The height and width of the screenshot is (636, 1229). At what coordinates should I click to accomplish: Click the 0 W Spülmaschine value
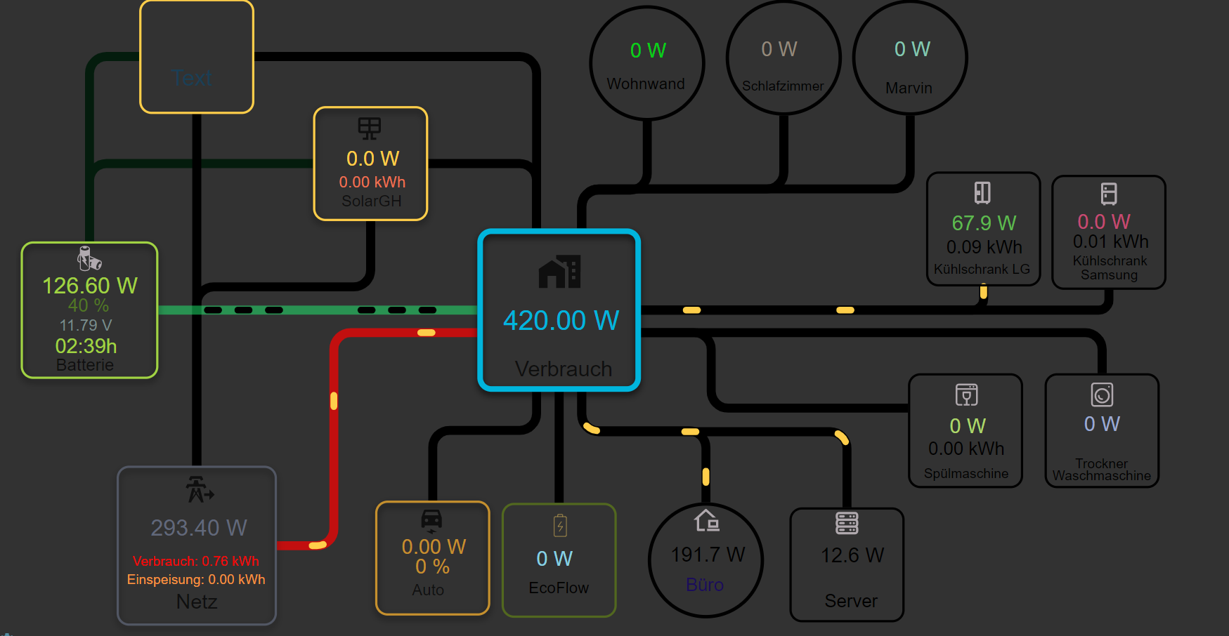pos(968,426)
